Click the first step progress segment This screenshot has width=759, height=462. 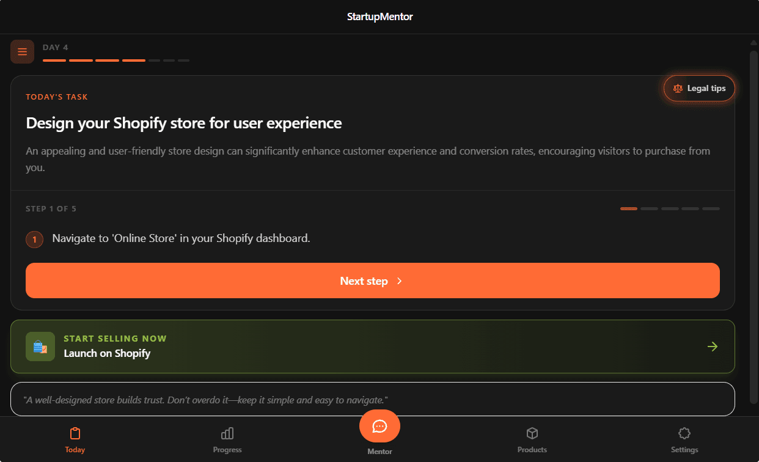click(x=628, y=208)
